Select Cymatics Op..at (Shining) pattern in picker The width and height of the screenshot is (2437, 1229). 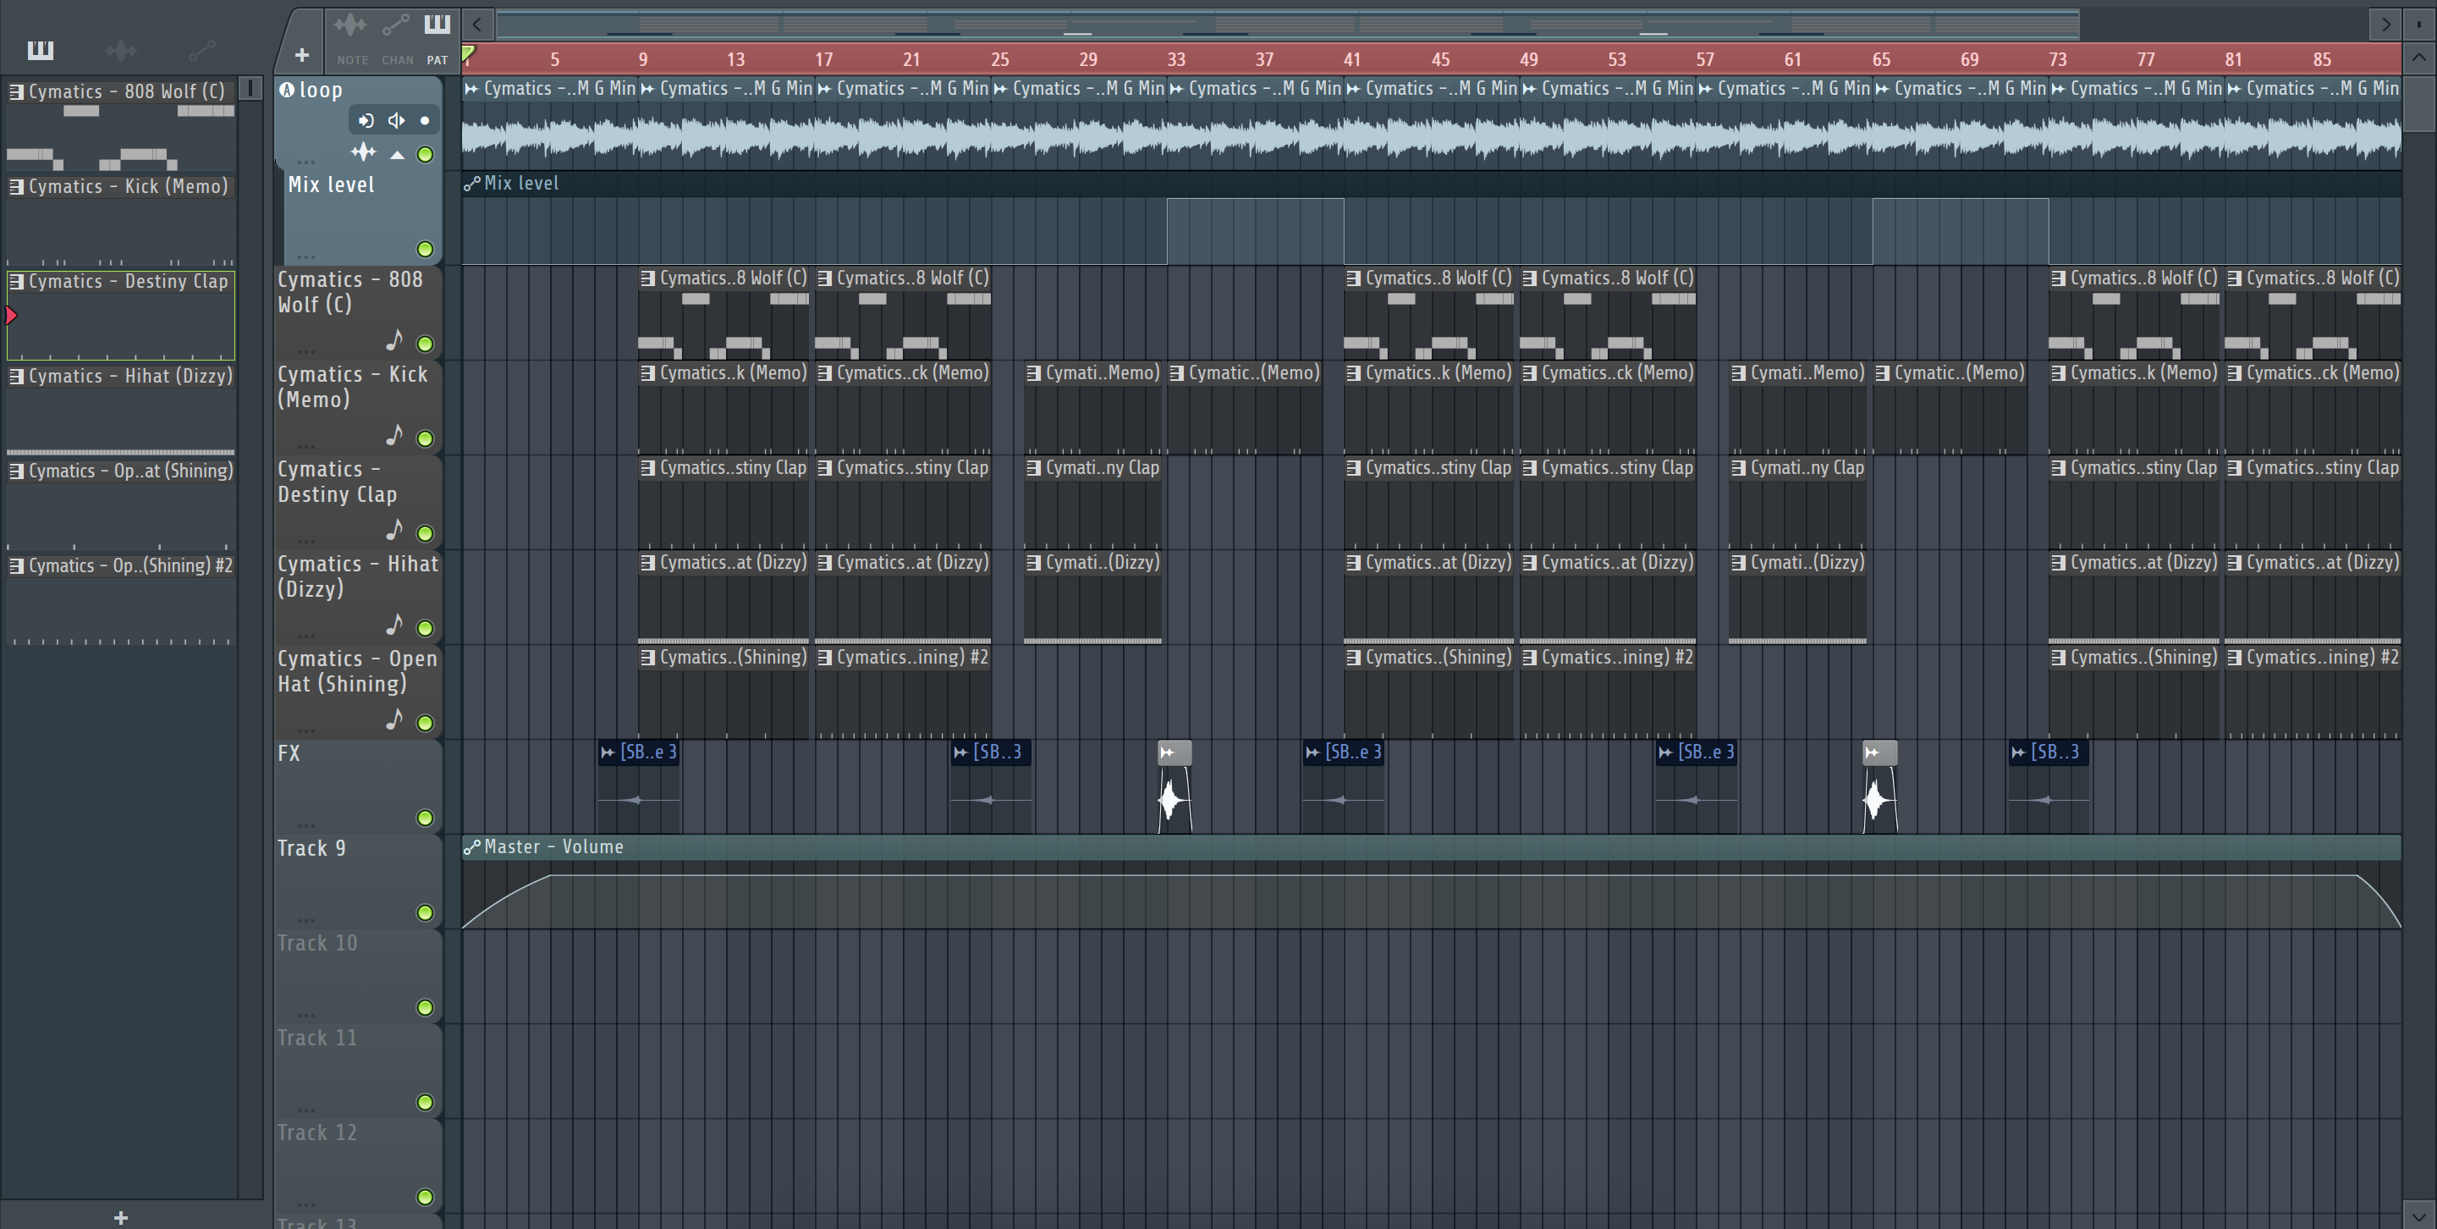(x=121, y=504)
